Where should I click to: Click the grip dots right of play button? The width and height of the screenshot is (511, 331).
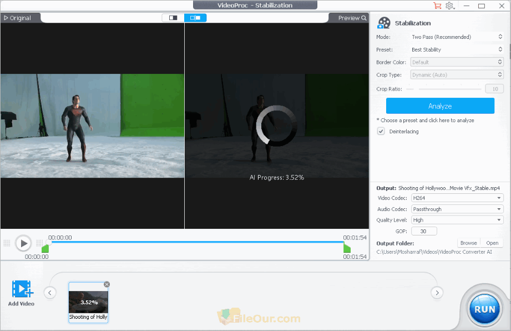coord(39,243)
